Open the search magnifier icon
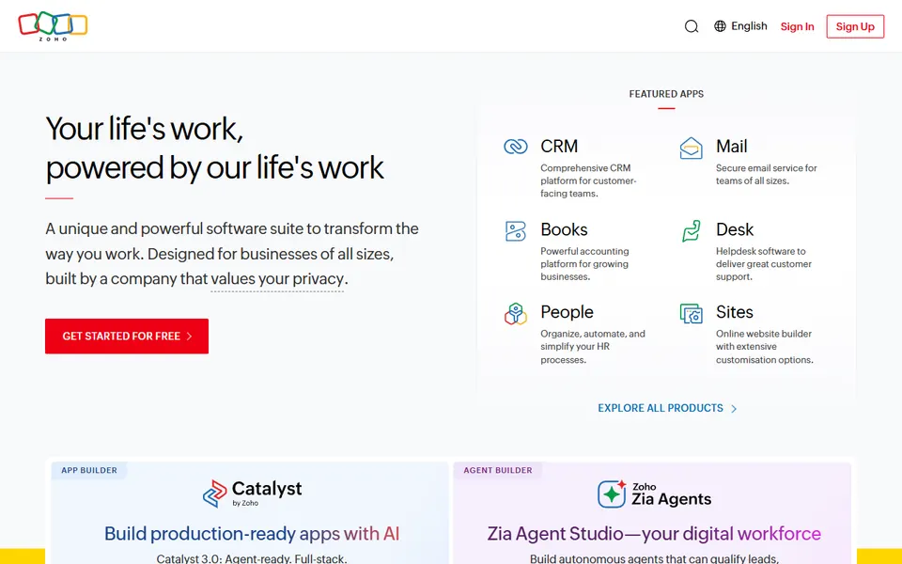The image size is (902, 564). [x=692, y=26]
